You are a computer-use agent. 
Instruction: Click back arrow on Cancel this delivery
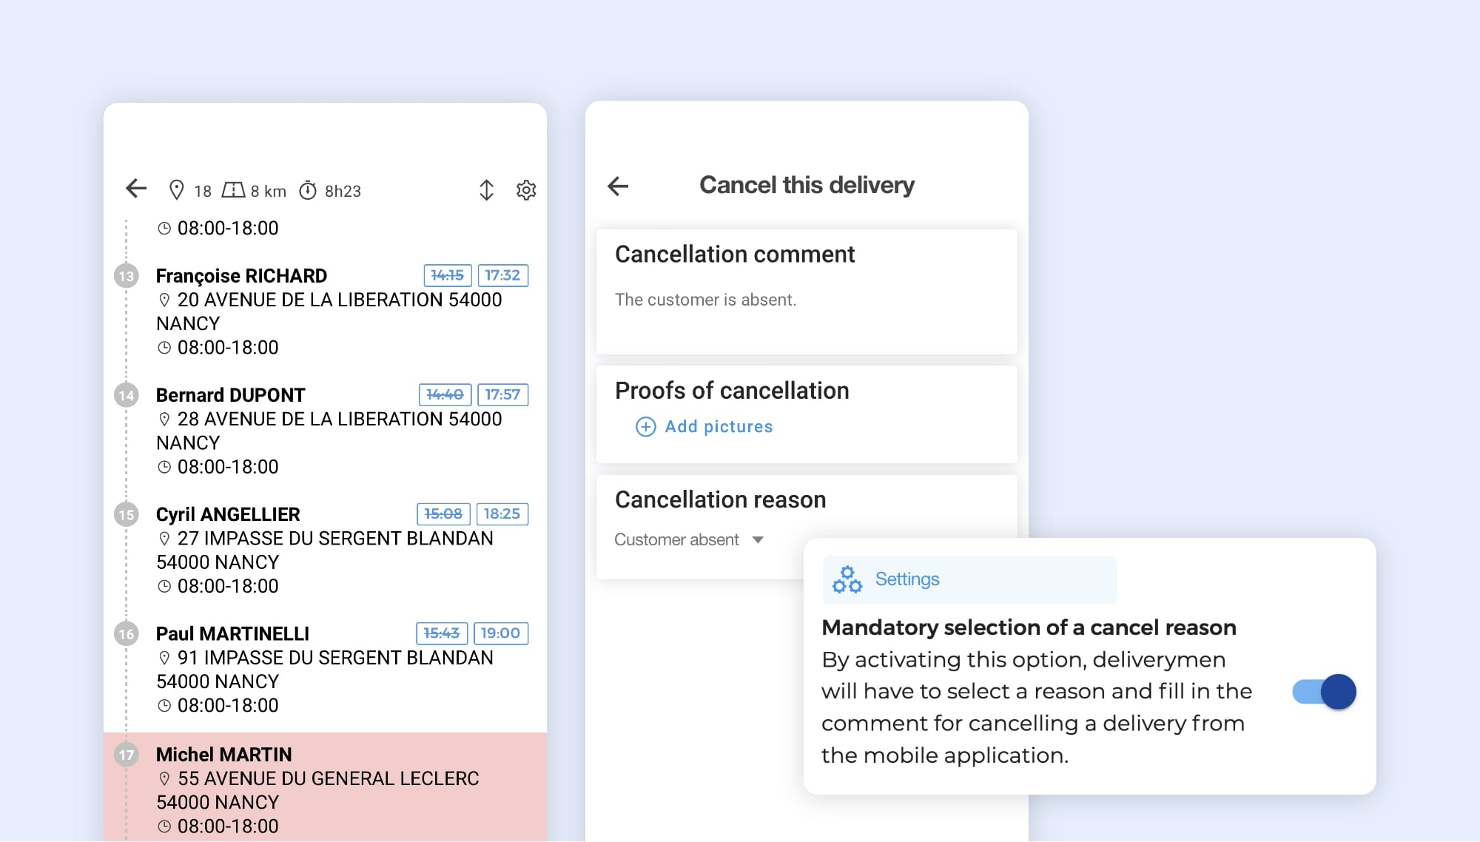(618, 186)
